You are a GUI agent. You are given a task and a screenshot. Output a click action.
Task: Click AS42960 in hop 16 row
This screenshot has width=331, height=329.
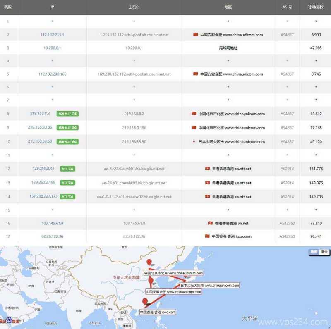click(x=287, y=223)
